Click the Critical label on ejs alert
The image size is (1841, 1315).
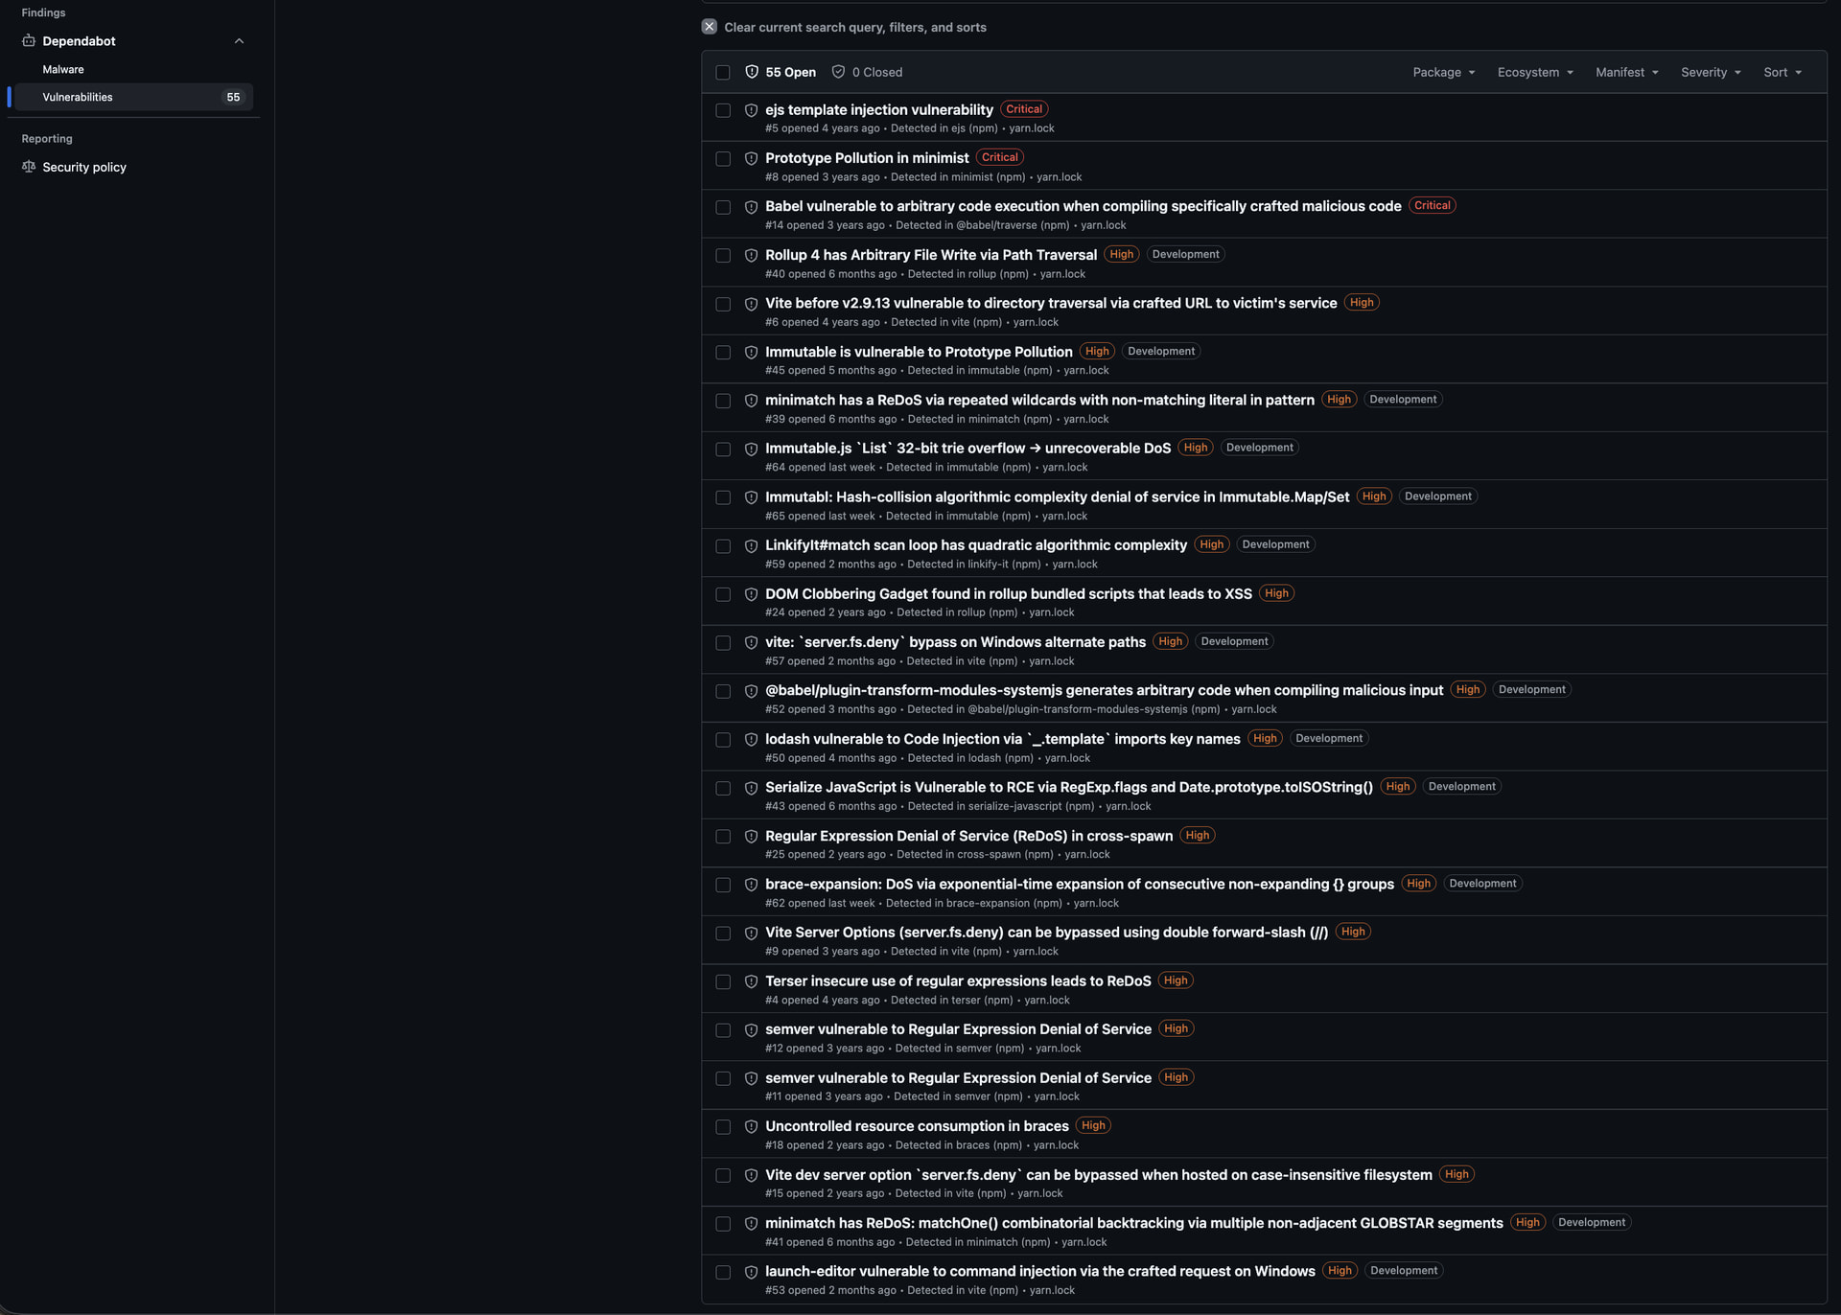coord(1024,109)
